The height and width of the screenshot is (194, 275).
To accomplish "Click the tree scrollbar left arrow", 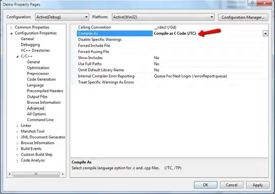I will pos(10,174).
